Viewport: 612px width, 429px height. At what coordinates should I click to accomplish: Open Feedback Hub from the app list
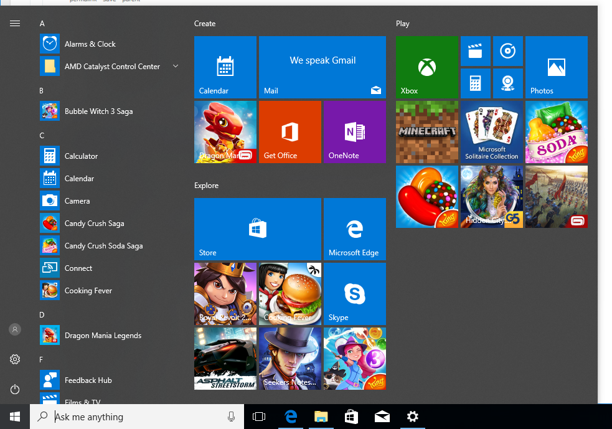110,380
